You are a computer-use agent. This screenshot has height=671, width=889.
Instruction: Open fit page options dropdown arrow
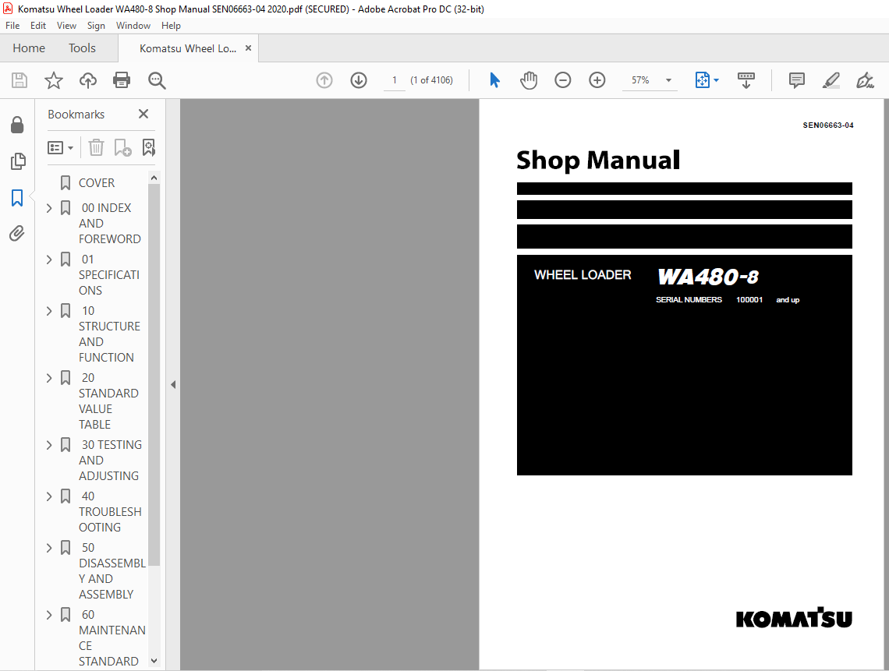pos(716,80)
